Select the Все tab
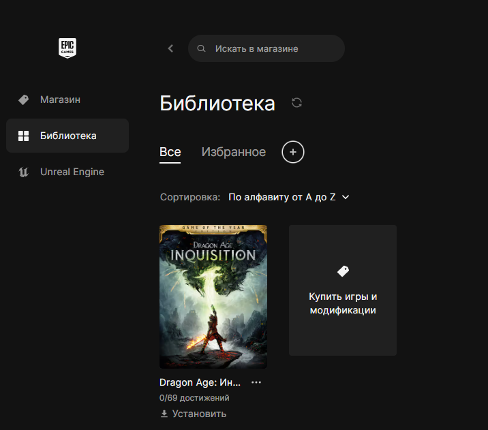Image resolution: width=488 pixels, height=430 pixels. (170, 152)
